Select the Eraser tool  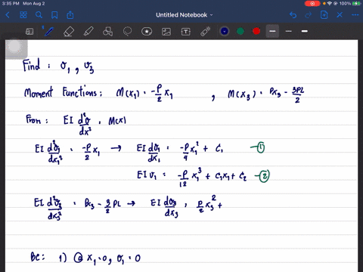pos(69,32)
